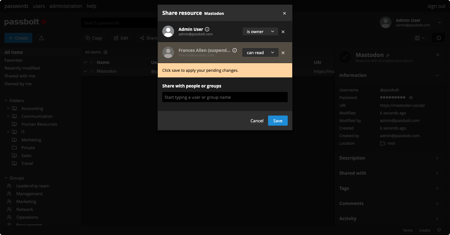Image resolution: width=450 pixels, height=235 pixels.
Task: Copy Mastodon permalink link icon
Action: point(388,55)
